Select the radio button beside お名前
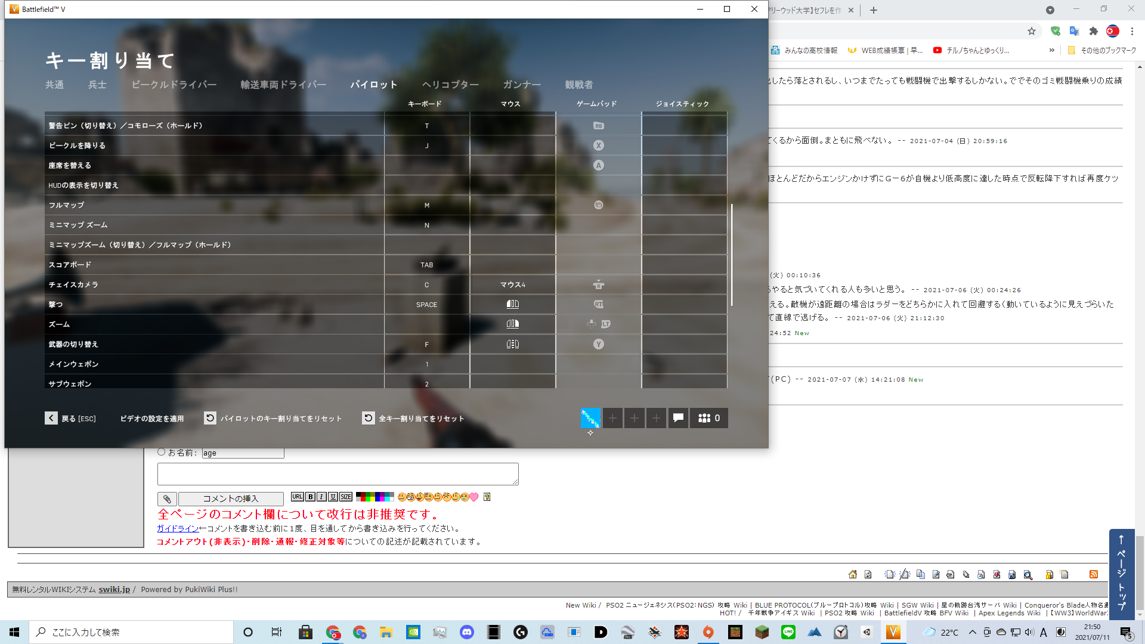The image size is (1145, 644). point(161,452)
